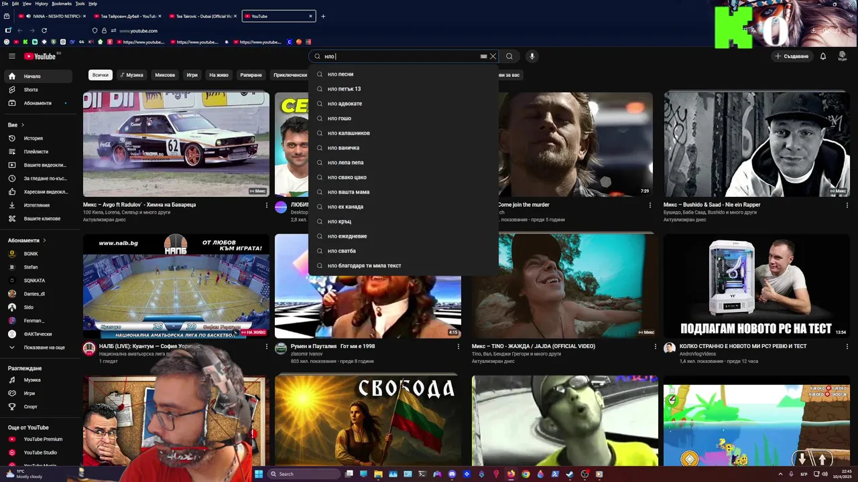
Task: Open Вашите клипове in the sidebar
Action: pos(38,219)
